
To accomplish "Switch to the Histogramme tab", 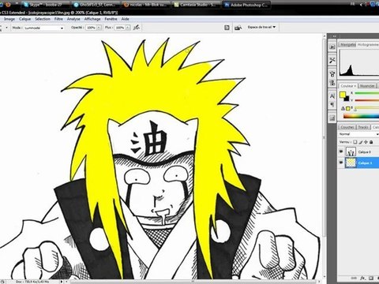I will pos(368,45).
